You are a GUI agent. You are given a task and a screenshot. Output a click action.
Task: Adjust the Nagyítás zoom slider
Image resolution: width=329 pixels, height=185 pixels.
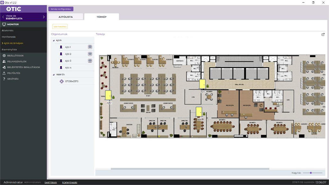click(311, 173)
